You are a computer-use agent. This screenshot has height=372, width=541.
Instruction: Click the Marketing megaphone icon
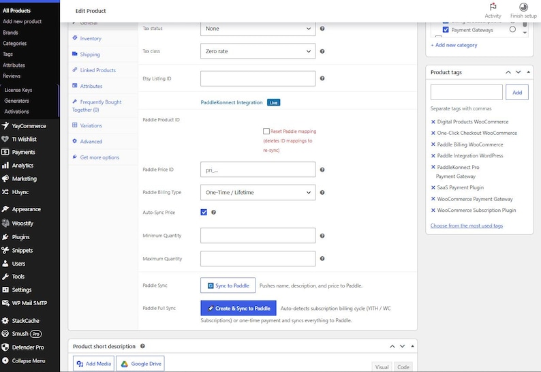click(5, 179)
